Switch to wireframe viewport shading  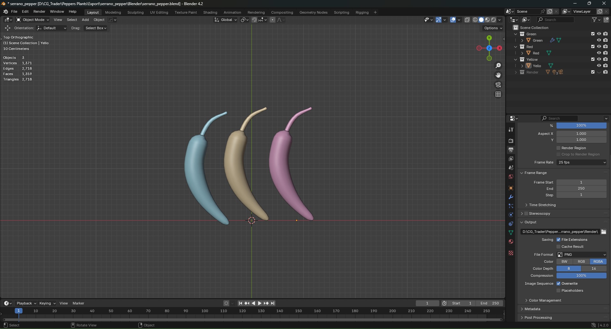475,20
